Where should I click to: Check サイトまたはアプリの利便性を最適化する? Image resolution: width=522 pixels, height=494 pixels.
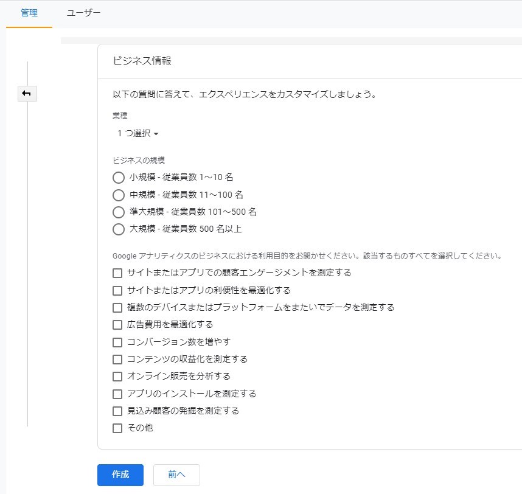pyautogui.click(x=117, y=290)
